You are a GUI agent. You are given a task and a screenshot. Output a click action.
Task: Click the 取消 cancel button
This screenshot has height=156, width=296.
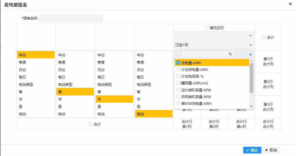(x=271, y=150)
